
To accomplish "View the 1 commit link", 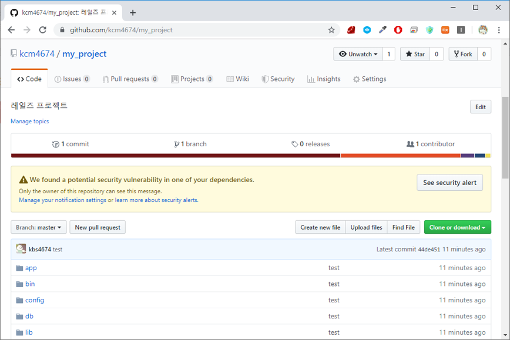I will pos(71,144).
